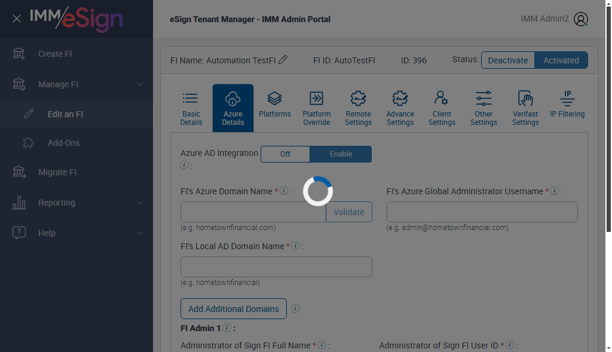Click the Platforms layers icon
612x352 pixels.
click(274, 99)
